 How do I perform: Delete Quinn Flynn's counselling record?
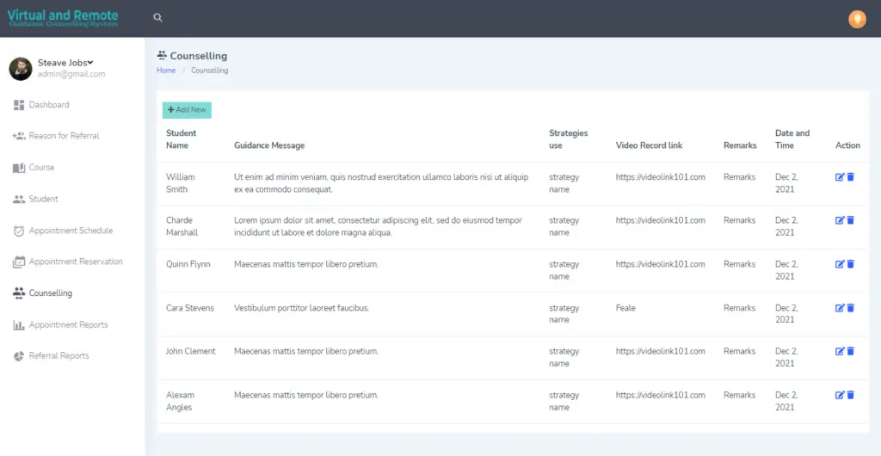(x=851, y=264)
